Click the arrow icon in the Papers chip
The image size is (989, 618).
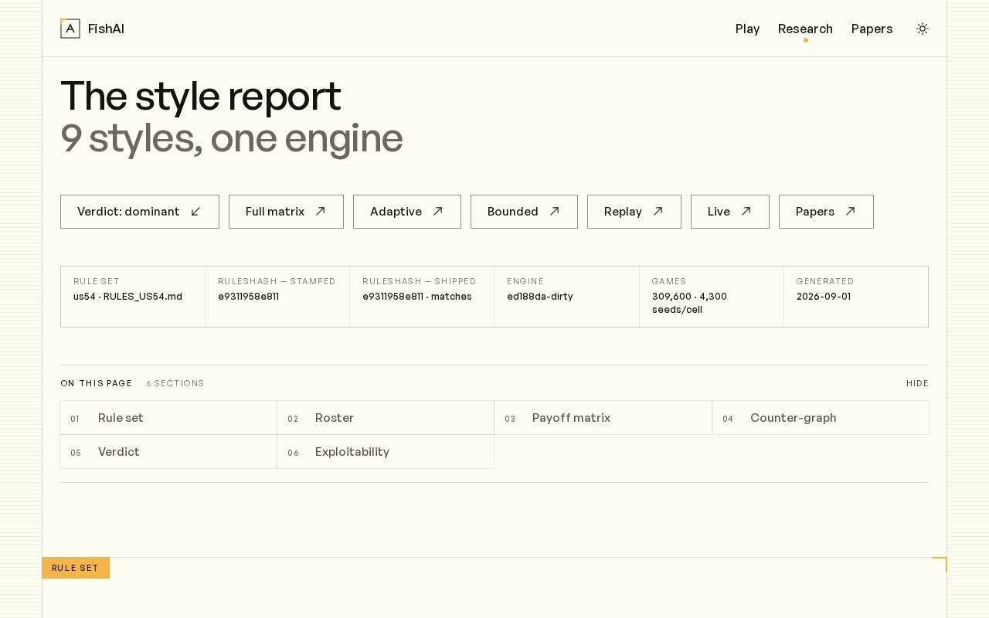coord(851,212)
